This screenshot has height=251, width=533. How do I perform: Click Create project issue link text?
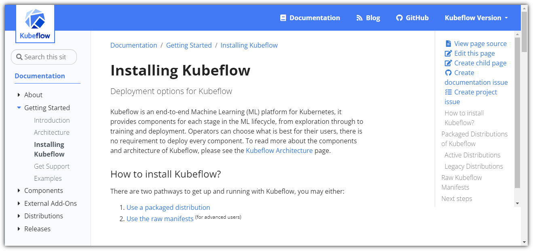point(471,97)
